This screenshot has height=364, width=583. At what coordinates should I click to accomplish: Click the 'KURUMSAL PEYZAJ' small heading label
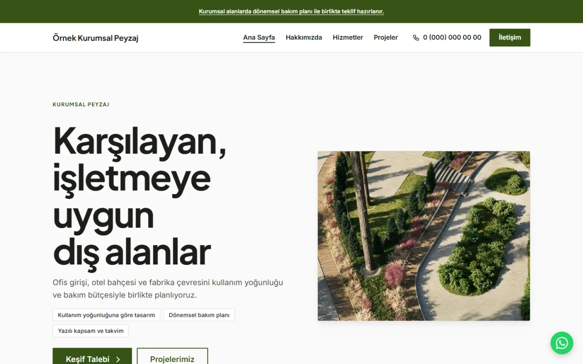pos(81,104)
